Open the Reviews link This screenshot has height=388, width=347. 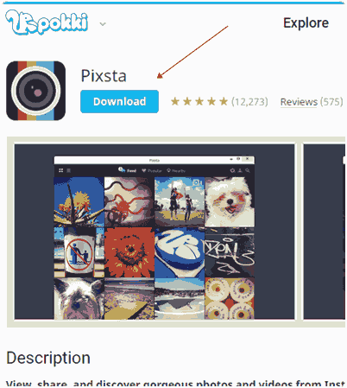pos(312,102)
